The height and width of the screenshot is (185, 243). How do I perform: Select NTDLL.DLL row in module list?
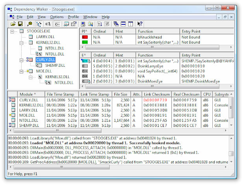coord(119,120)
